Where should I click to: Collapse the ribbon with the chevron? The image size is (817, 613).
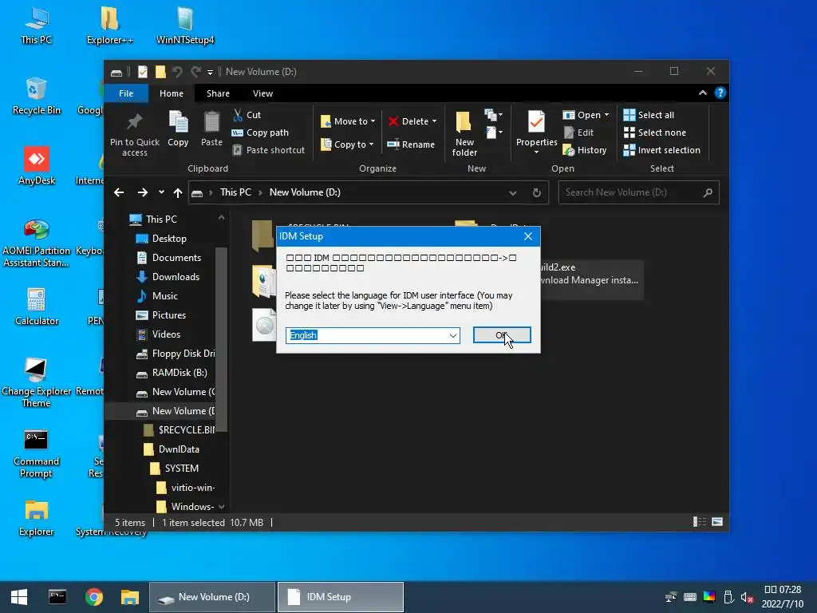pyautogui.click(x=702, y=93)
